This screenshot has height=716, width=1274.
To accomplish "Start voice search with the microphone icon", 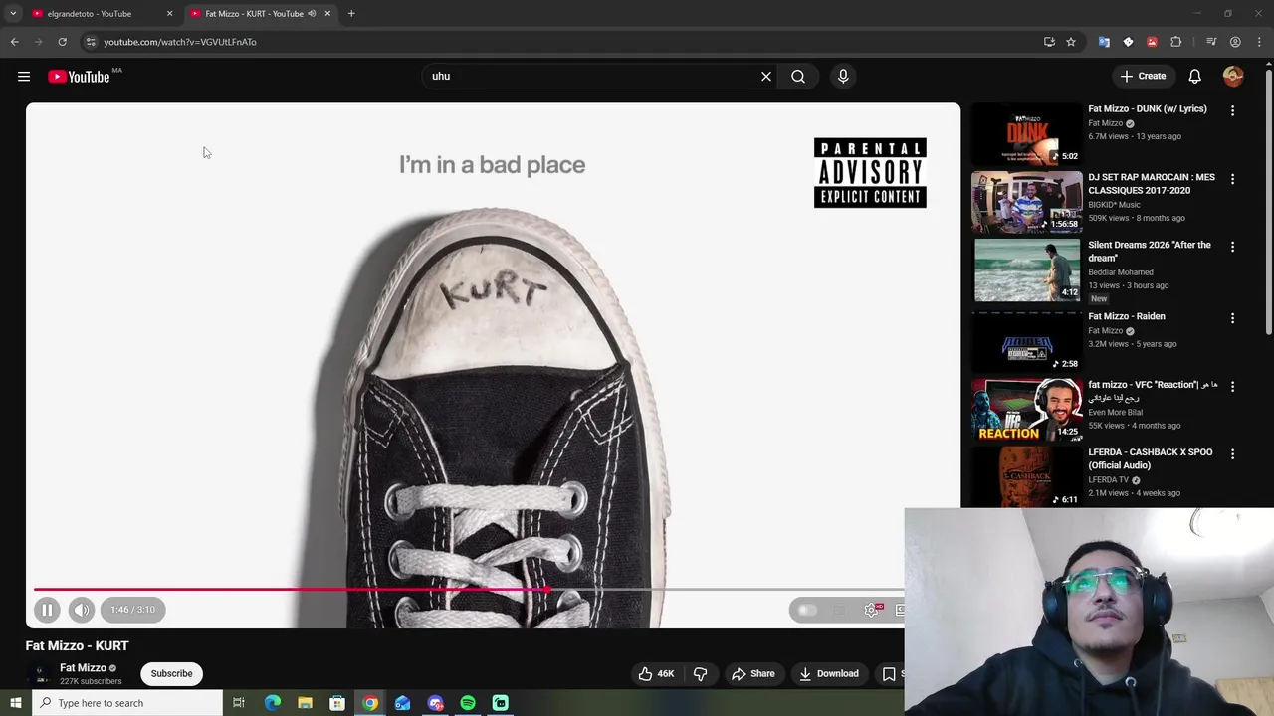I will (843, 77).
